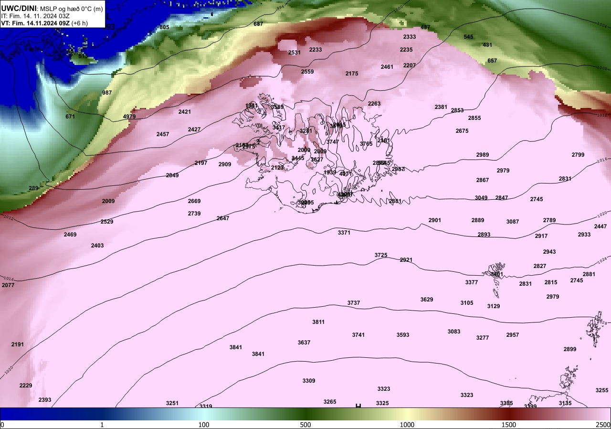Screen dimensions: 611x429
Task: Click the 2899 height value
Action: pyautogui.click(x=570, y=349)
